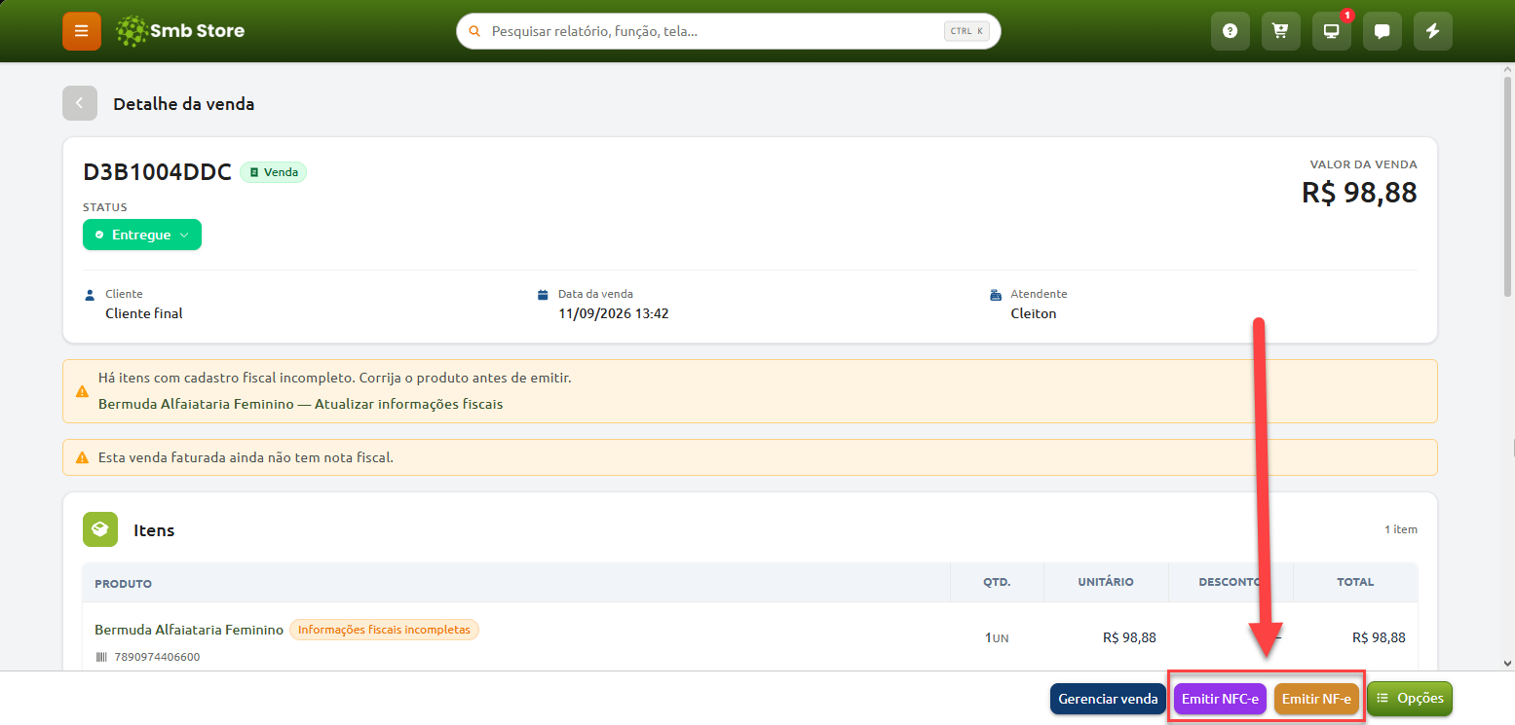Click the Gerenciar venda button
Screen dimensions: 1515x725
tap(1108, 699)
